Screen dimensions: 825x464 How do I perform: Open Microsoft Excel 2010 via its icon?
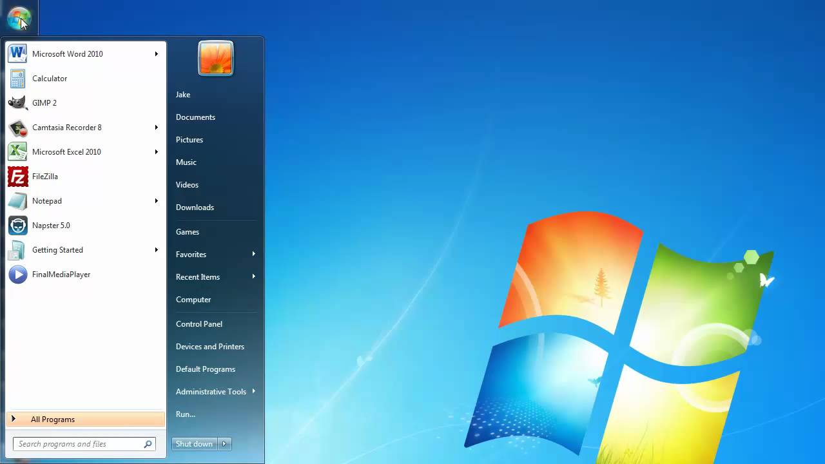(17, 151)
